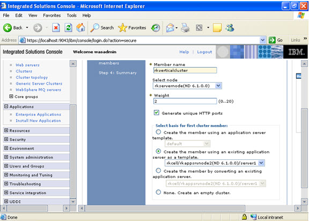Expand the Users and Groups section
This screenshot has width=309, height=221.
tap(6, 166)
